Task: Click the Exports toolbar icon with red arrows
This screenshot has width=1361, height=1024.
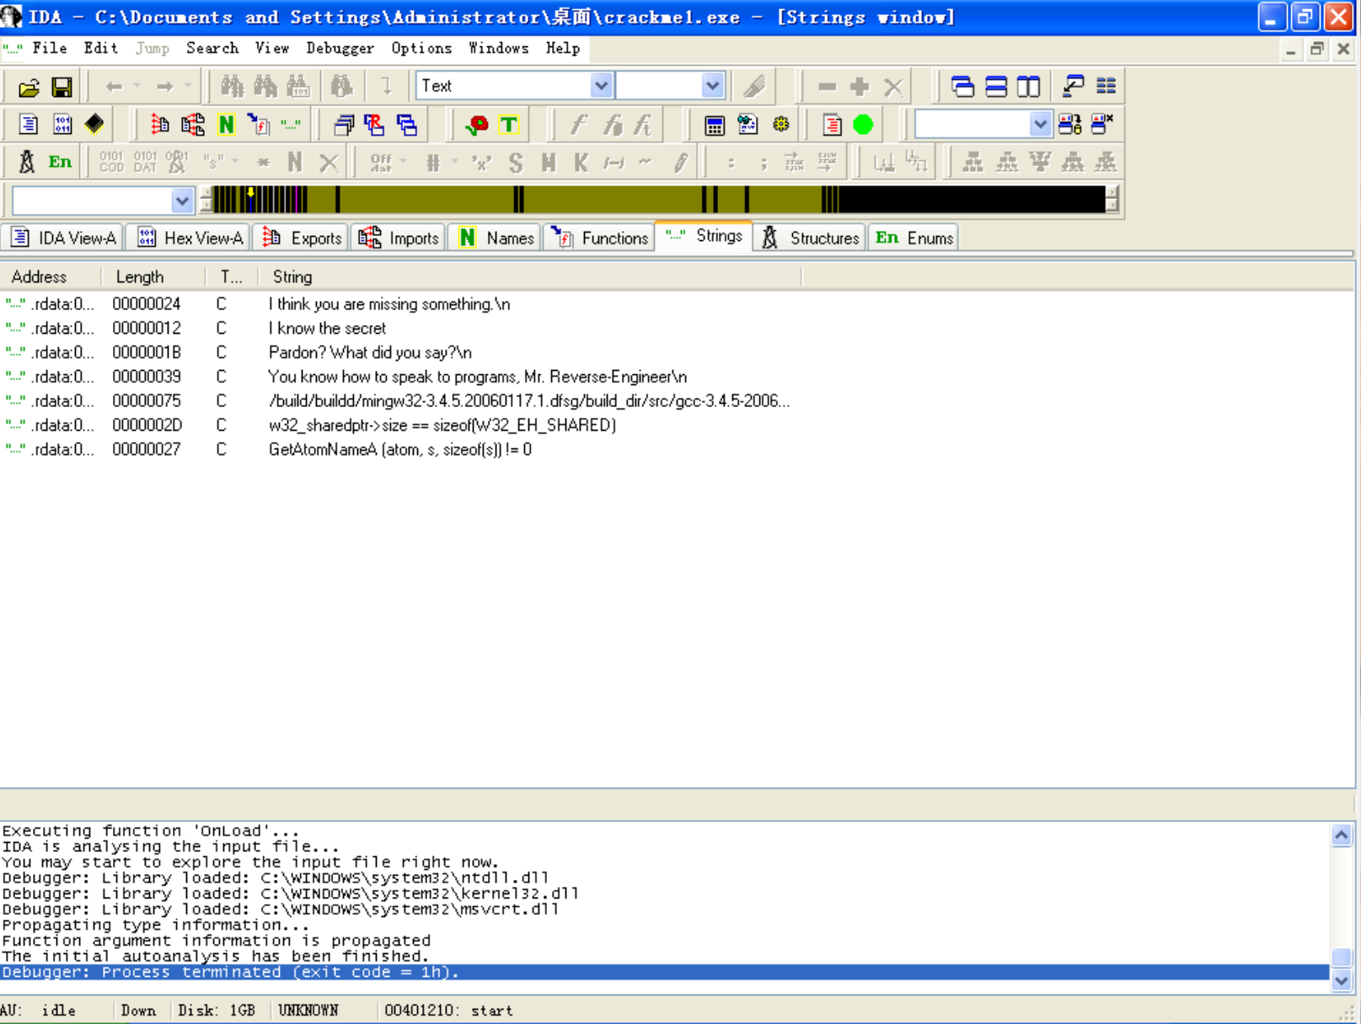Action: [x=159, y=125]
